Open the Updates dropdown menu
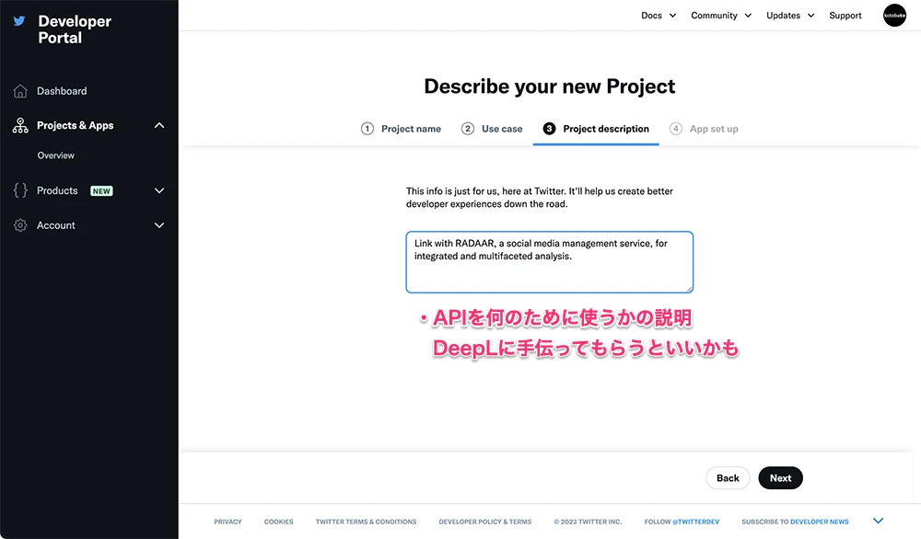The width and height of the screenshot is (921, 539). [x=790, y=16]
